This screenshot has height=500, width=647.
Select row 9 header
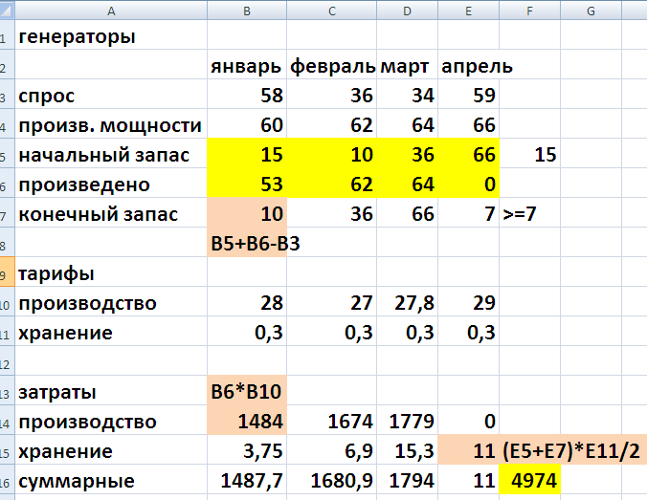[7, 272]
